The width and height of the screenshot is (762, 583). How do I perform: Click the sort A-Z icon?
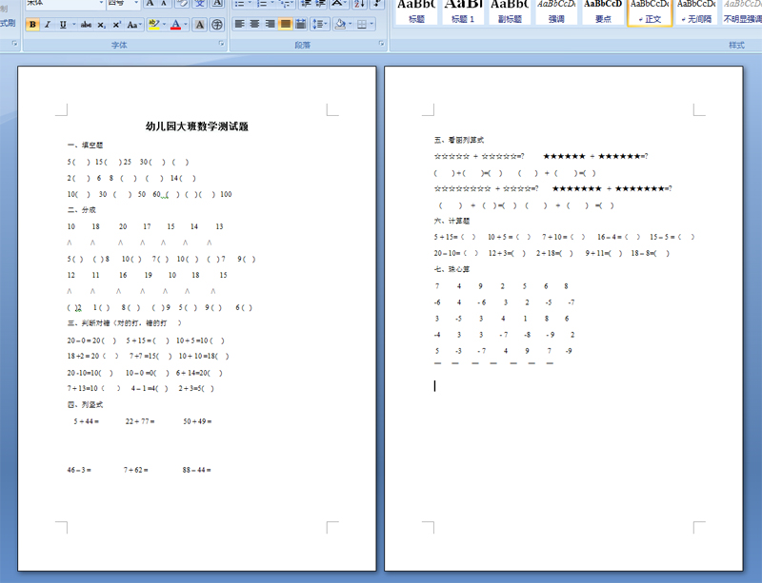[x=359, y=4]
